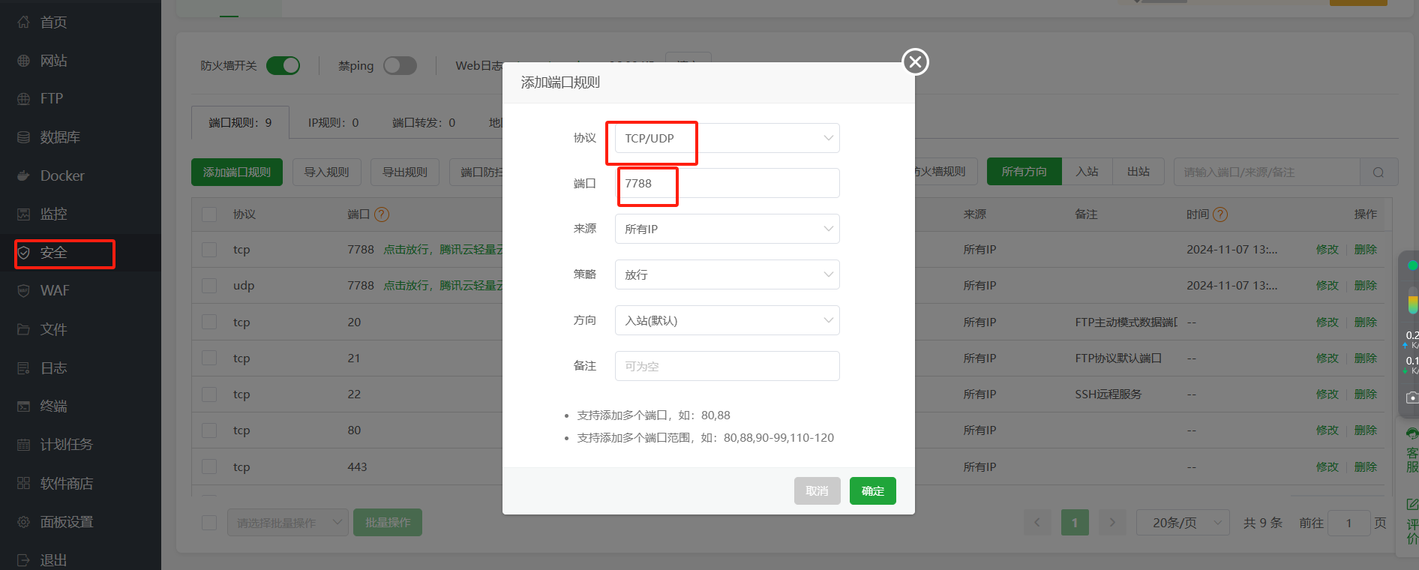Open the FTP icon in sidebar
The width and height of the screenshot is (1419, 570).
pos(24,99)
